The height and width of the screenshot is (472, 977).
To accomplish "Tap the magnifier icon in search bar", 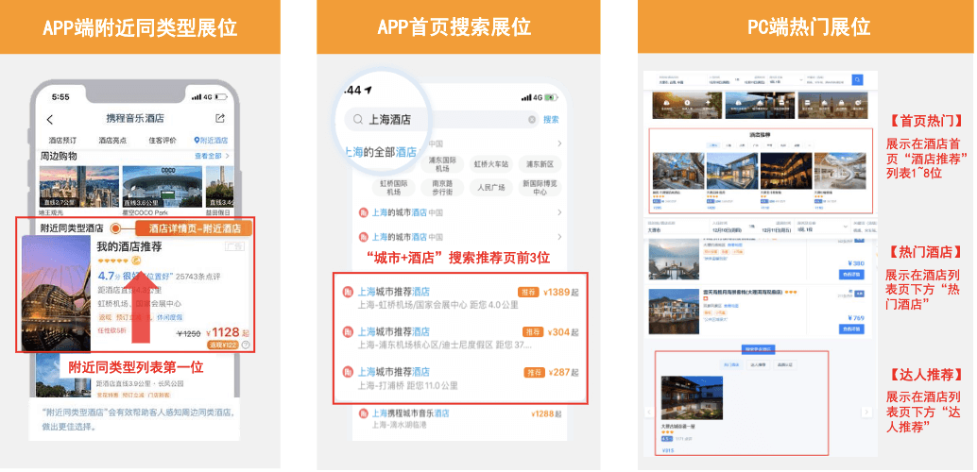I will tap(358, 120).
